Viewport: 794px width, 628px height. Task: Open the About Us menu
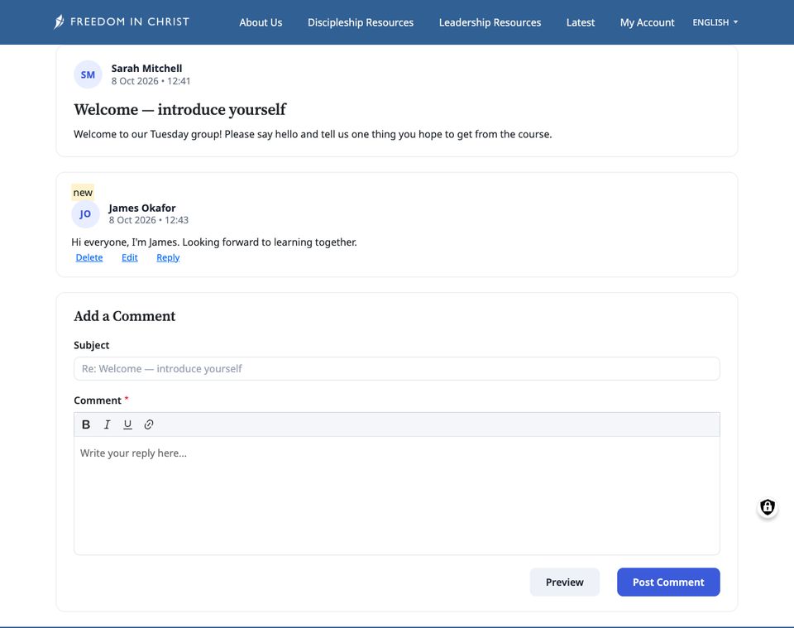point(261,22)
